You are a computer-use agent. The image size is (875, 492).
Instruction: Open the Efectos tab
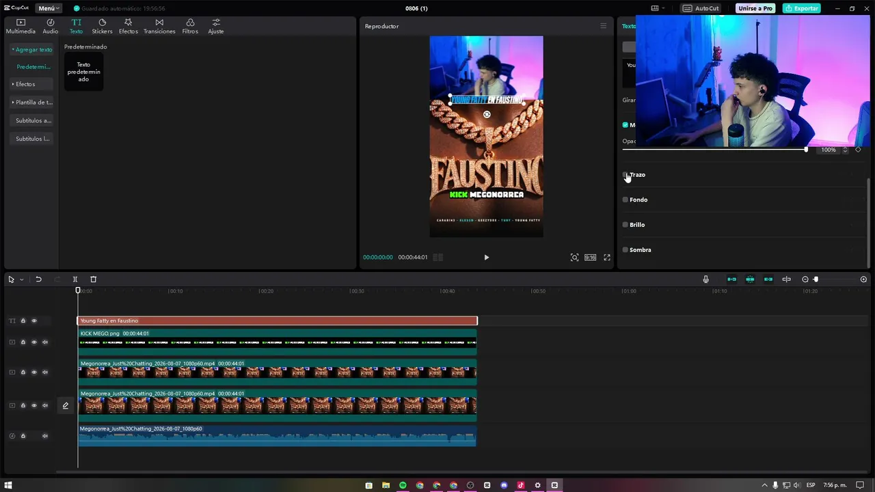click(x=128, y=26)
